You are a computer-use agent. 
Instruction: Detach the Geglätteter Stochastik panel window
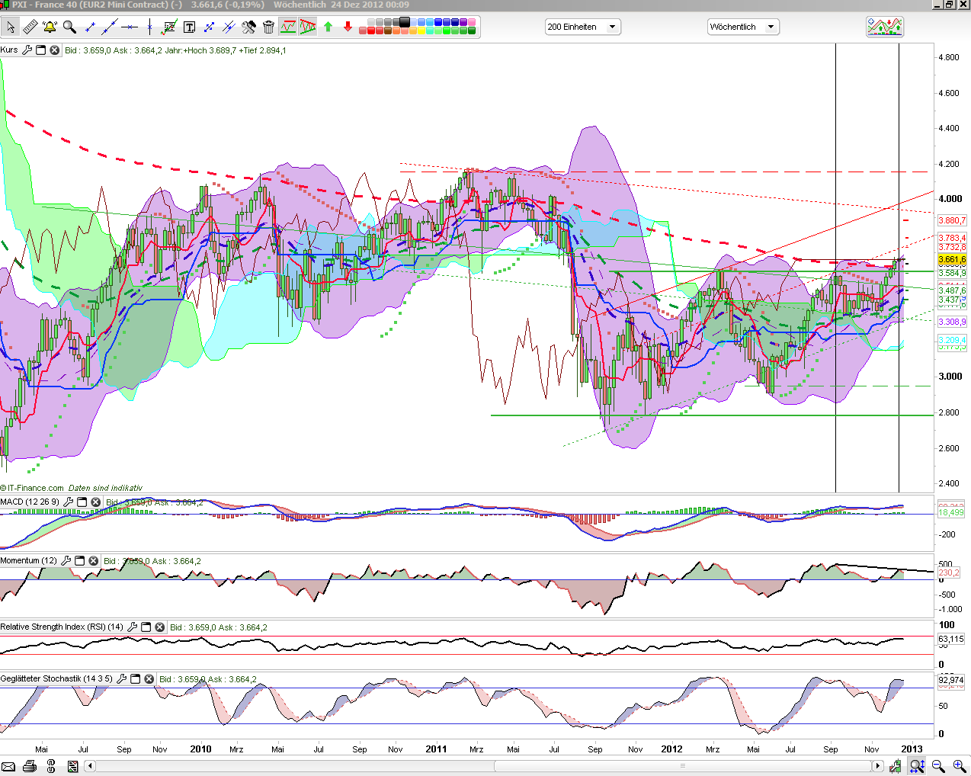click(x=136, y=678)
